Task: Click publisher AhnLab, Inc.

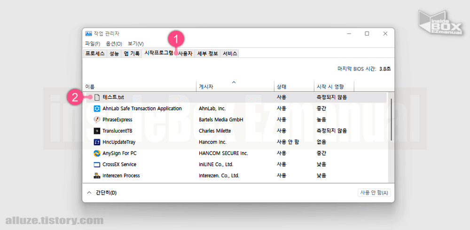Action: (212, 108)
